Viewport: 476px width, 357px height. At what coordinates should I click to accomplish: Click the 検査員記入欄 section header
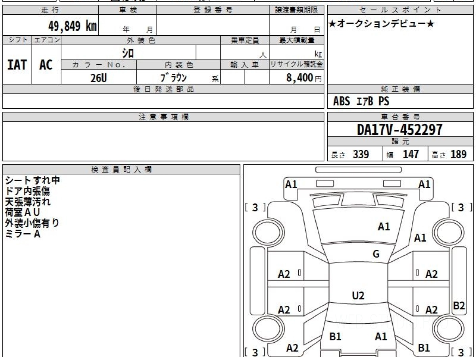pos(121,169)
